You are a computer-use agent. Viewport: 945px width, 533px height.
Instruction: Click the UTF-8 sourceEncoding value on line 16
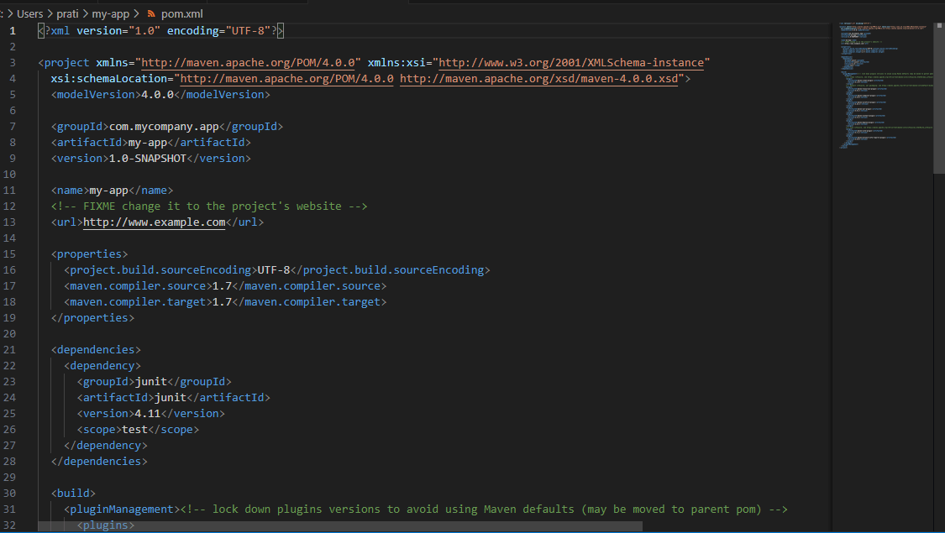(274, 270)
